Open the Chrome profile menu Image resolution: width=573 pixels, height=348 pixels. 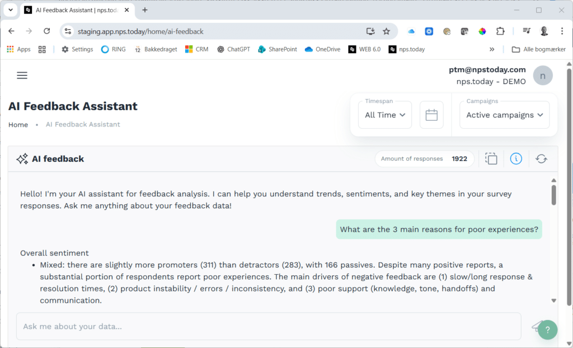[x=543, y=31]
